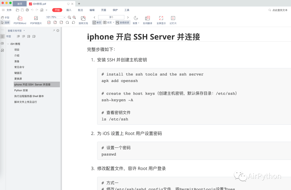291x190 pixels.
Task: Switch to the 插入 tab
Action: [x=69, y=10]
